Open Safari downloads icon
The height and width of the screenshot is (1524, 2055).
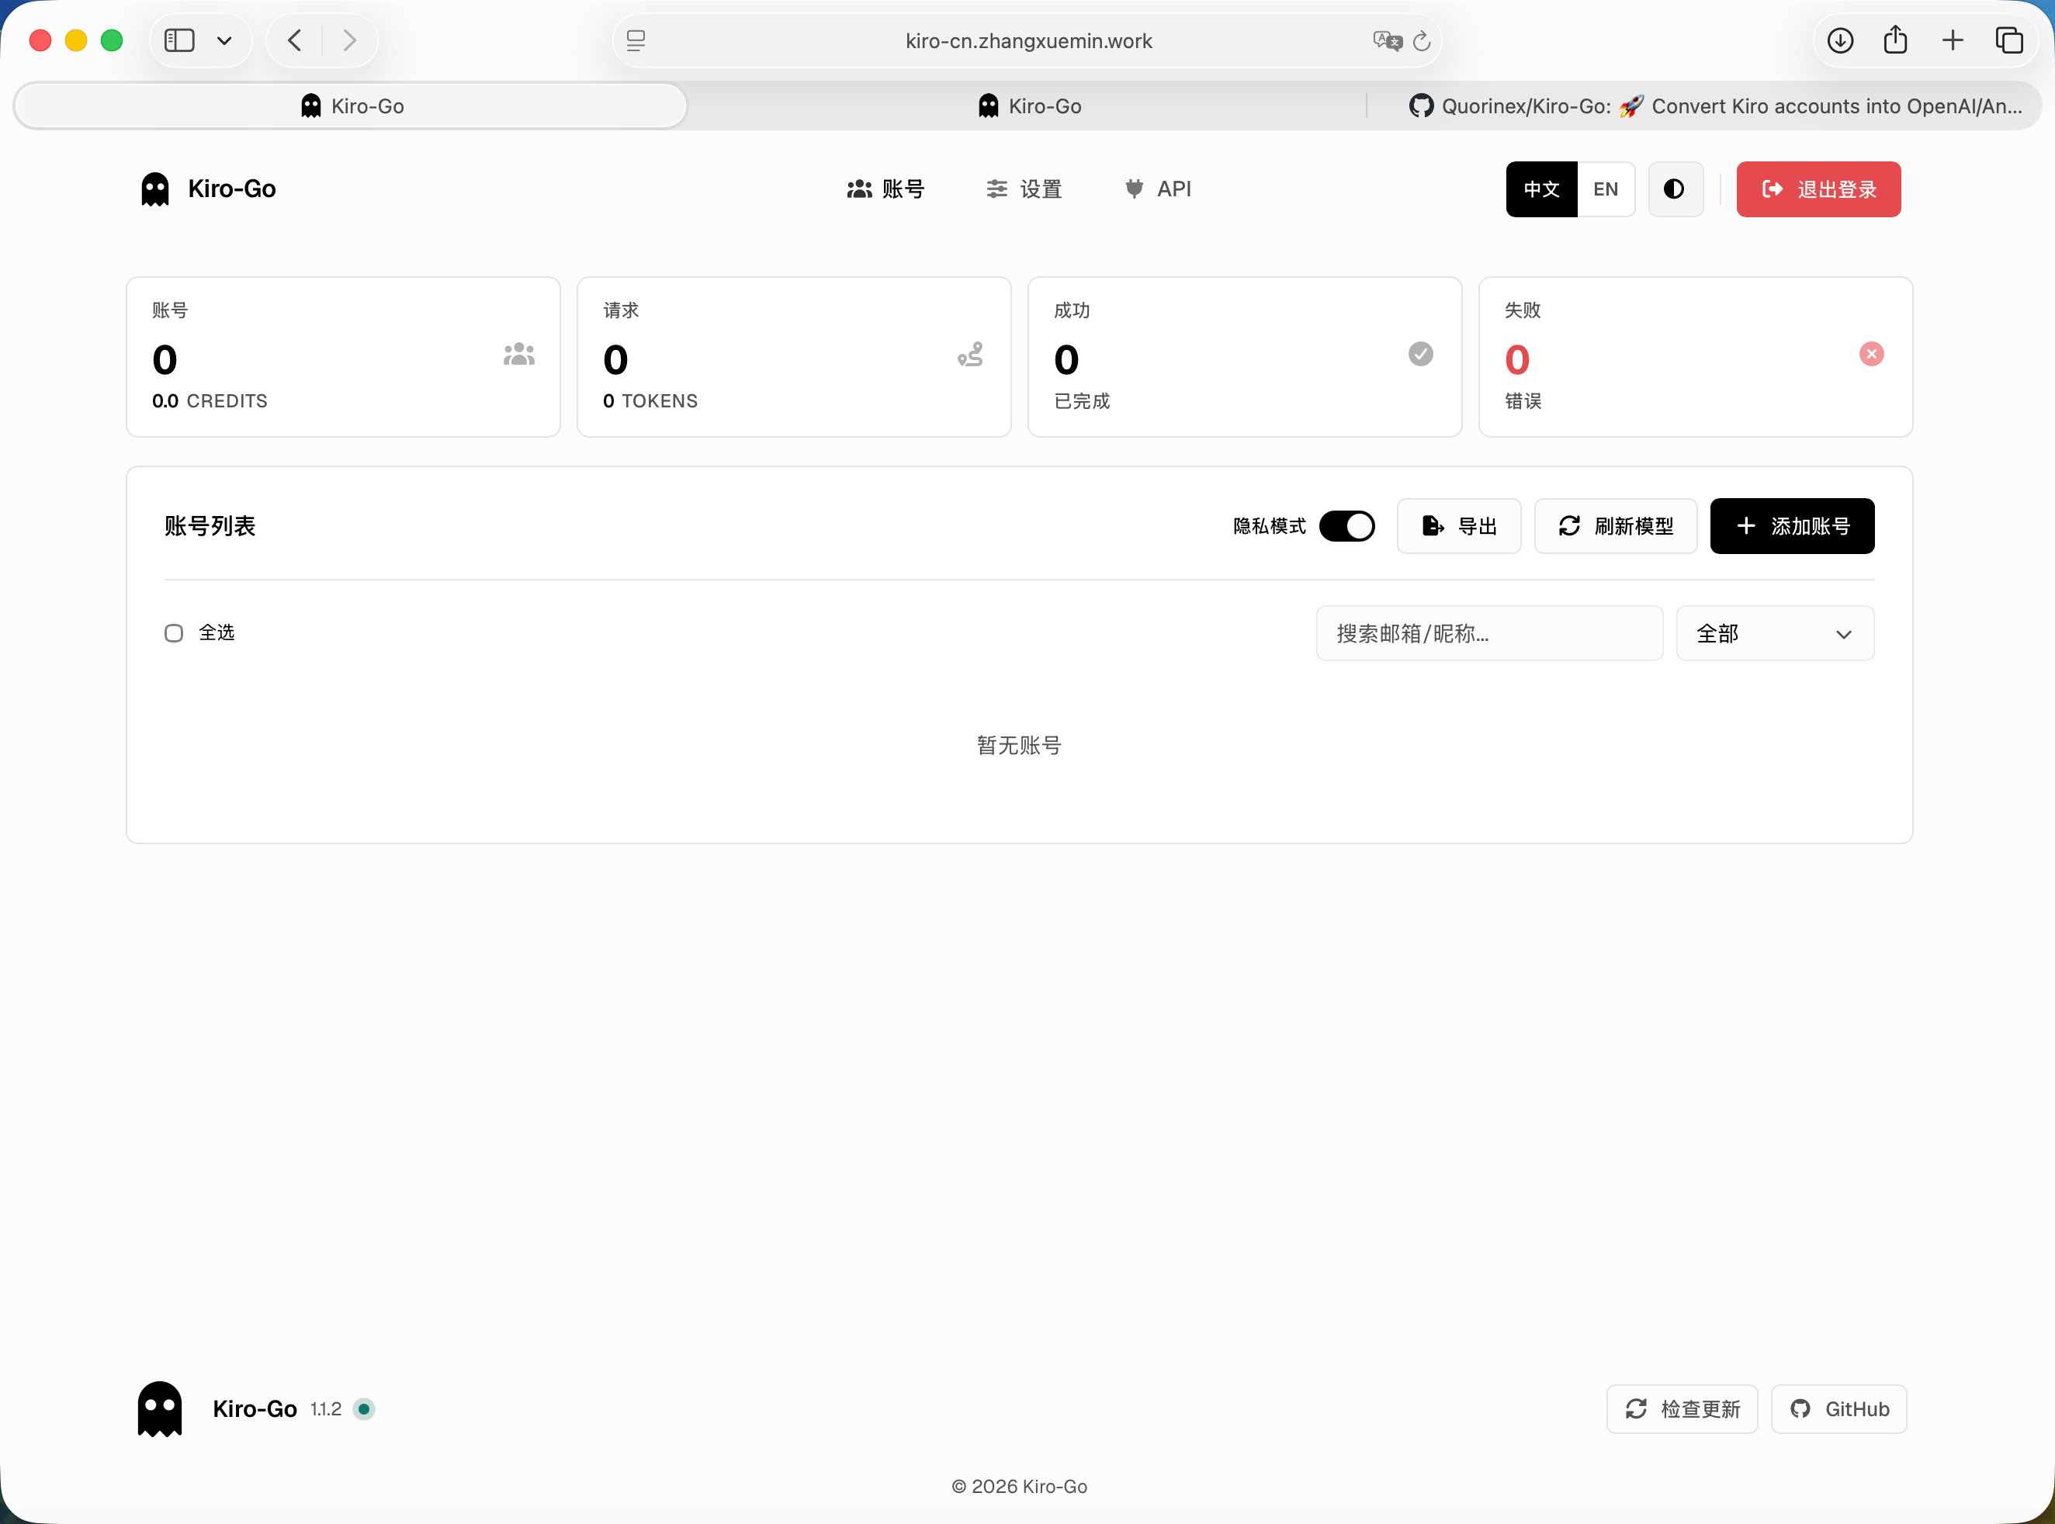click(x=1840, y=40)
